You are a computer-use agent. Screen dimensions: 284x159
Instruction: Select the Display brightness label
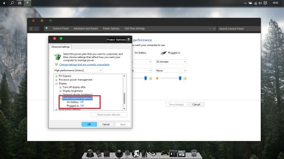point(73,91)
